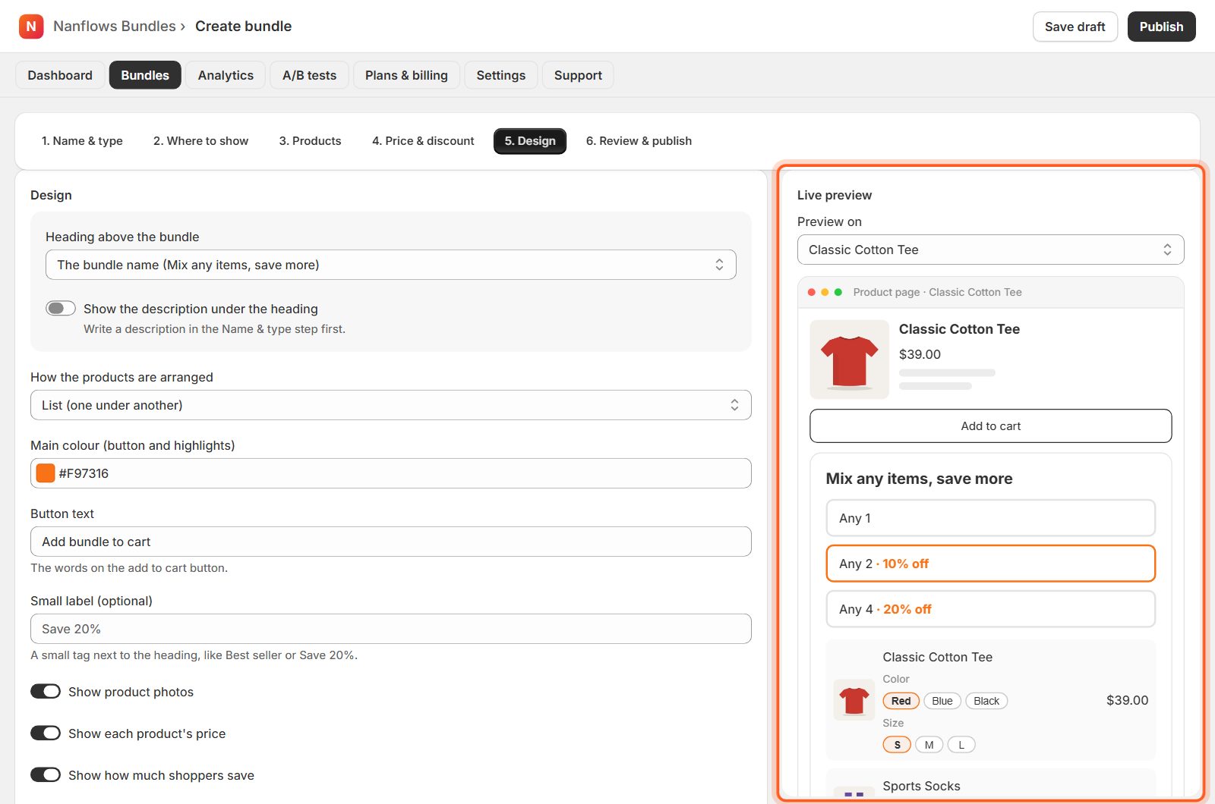The width and height of the screenshot is (1215, 804).
Task: Click the #F97316 main colour field
Action: (x=391, y=473)
